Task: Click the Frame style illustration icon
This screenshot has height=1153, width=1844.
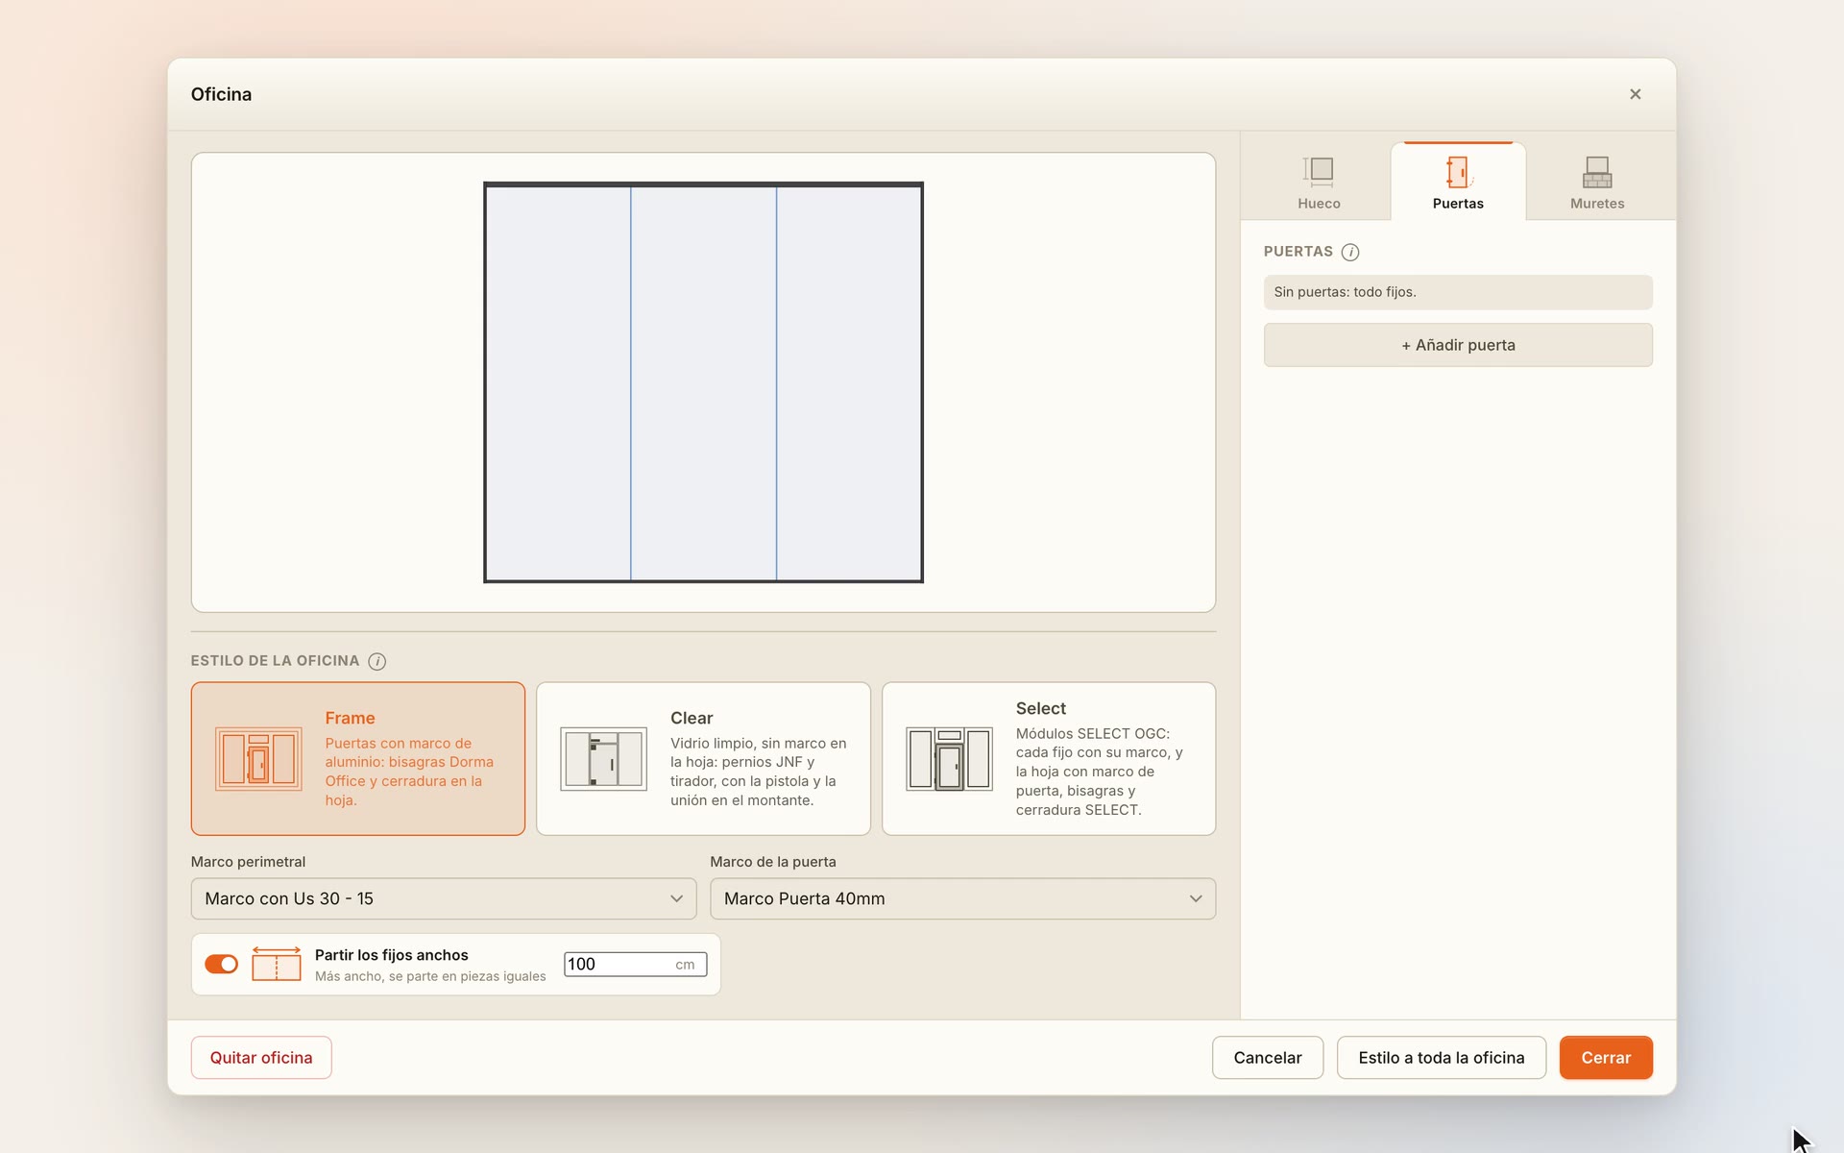Action: coord(258,759)
